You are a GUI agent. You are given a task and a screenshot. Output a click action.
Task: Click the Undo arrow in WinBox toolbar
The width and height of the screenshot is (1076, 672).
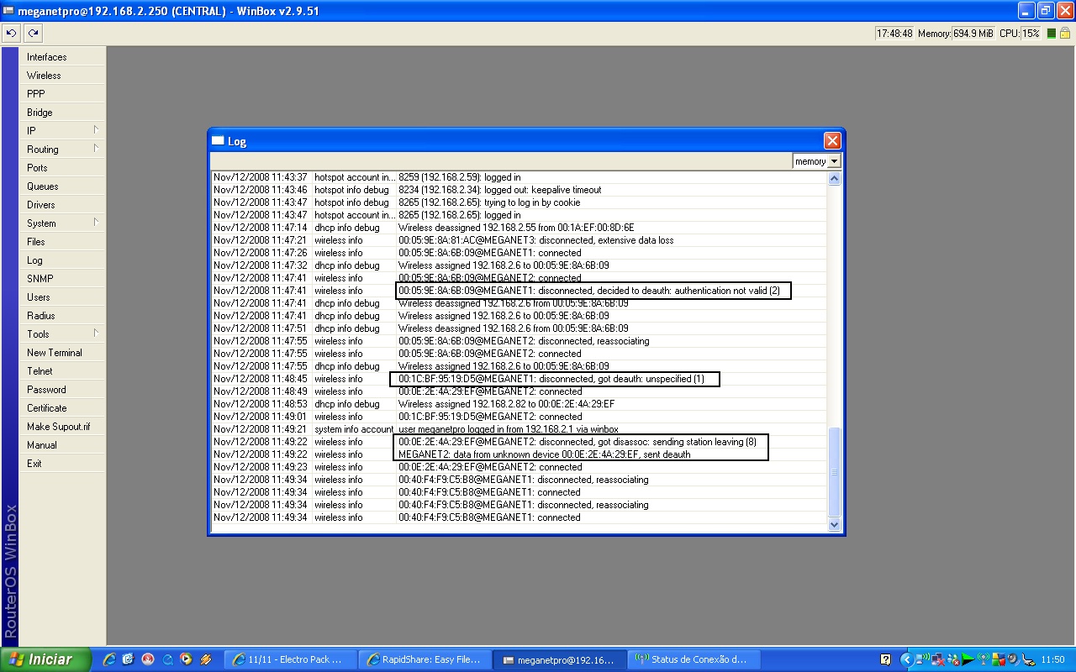[11, 34]
